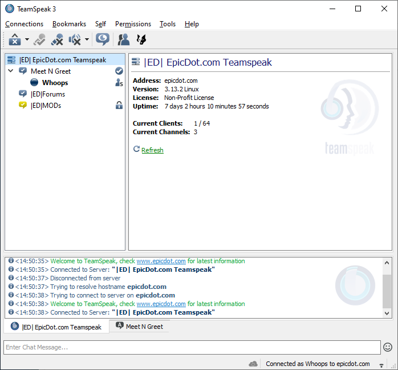
Task: Click the server icon beside the info panel title
Action: click(136, 62)
